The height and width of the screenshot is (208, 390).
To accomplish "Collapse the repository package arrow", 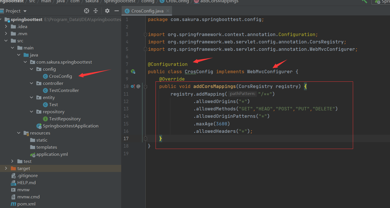I will [x=32, y=112].
